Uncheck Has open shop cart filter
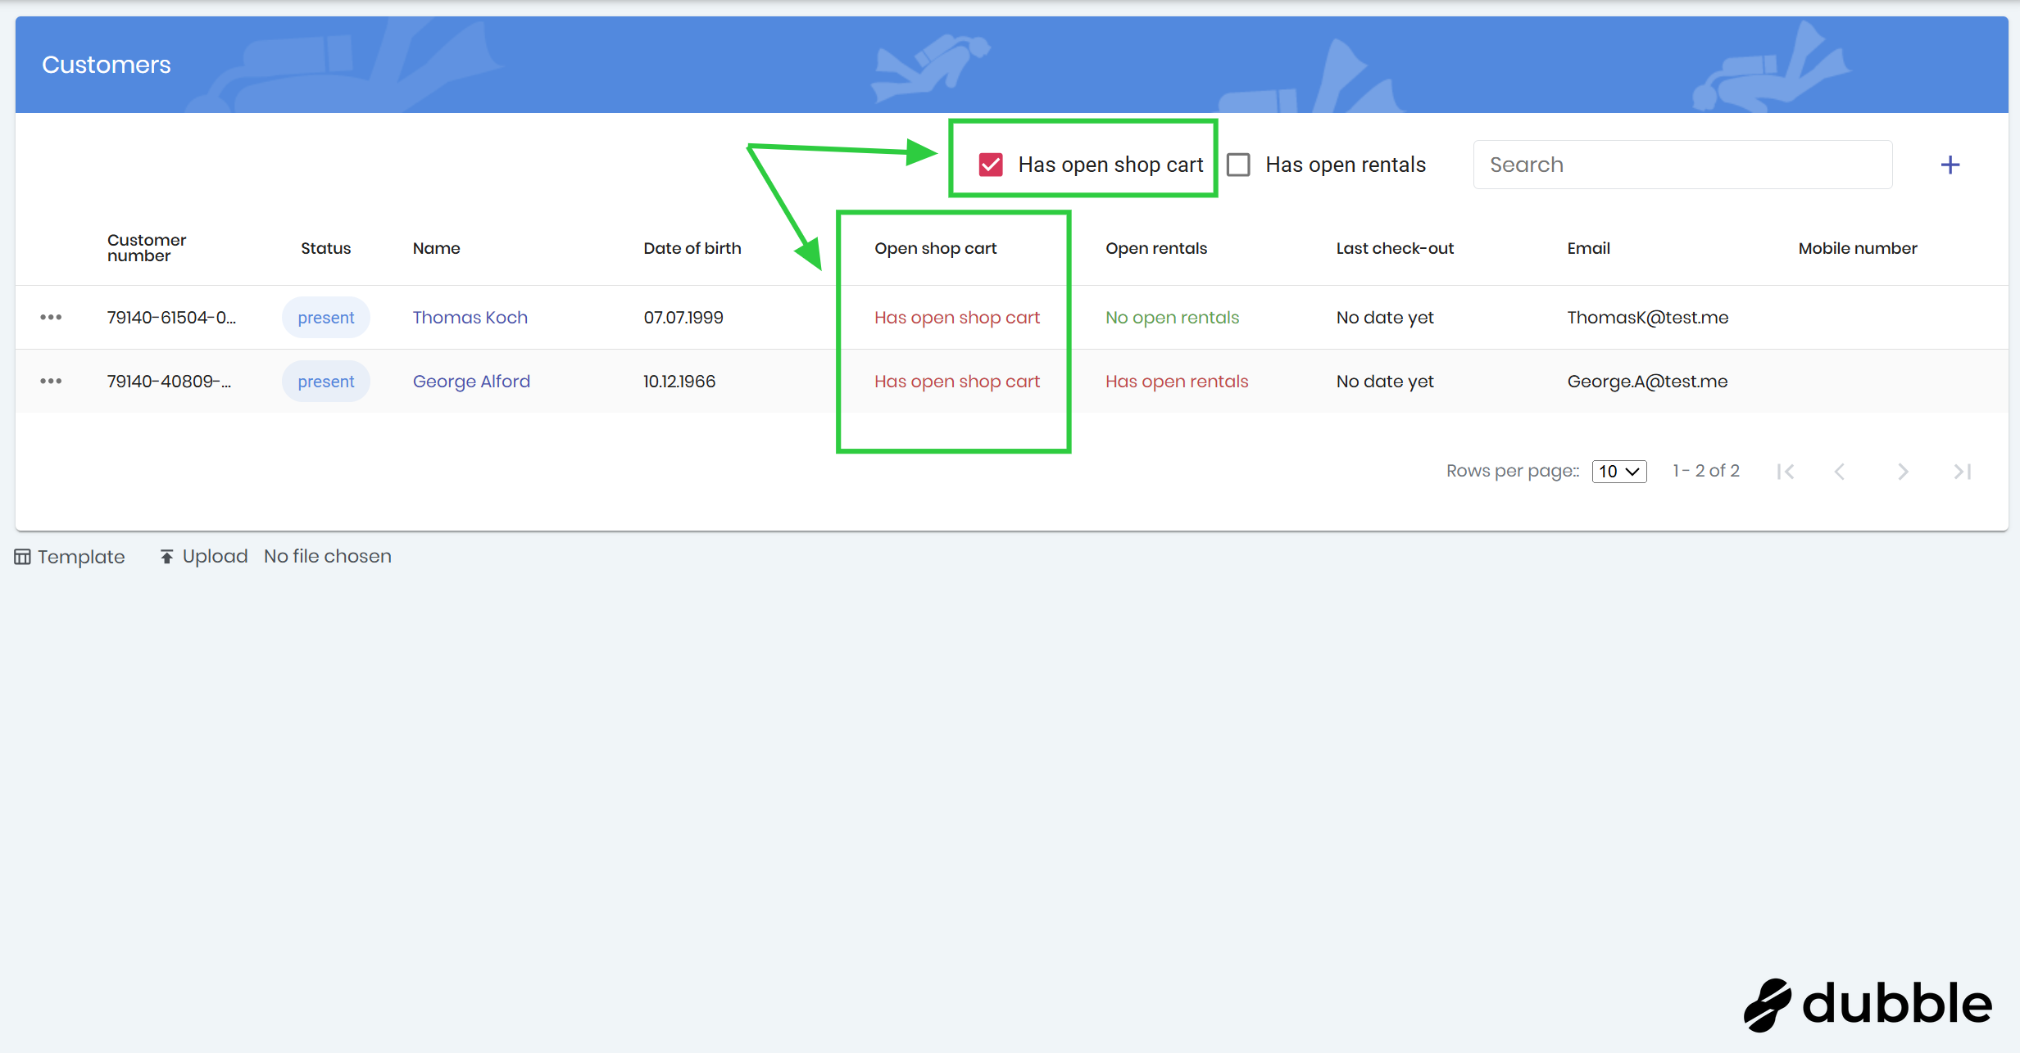The height and width of the screenshot is (1053, 2020). coord(991,165)
